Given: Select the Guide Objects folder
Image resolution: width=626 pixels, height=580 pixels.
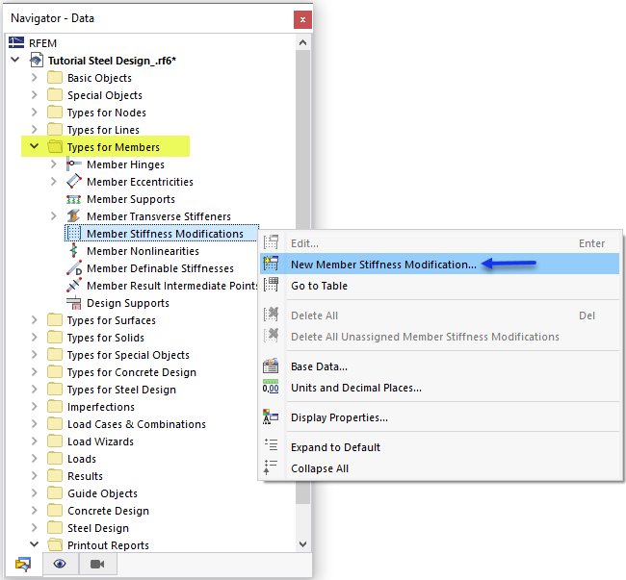Looking at the screenshot, I should pyautogui.click(x=102, y=493).
